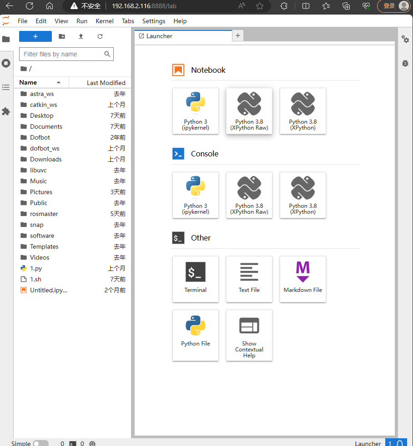The height and width of the screenshot is (446, 413).
Task: Create Python 3 (ipykernel) notebook
Action: 196,111
